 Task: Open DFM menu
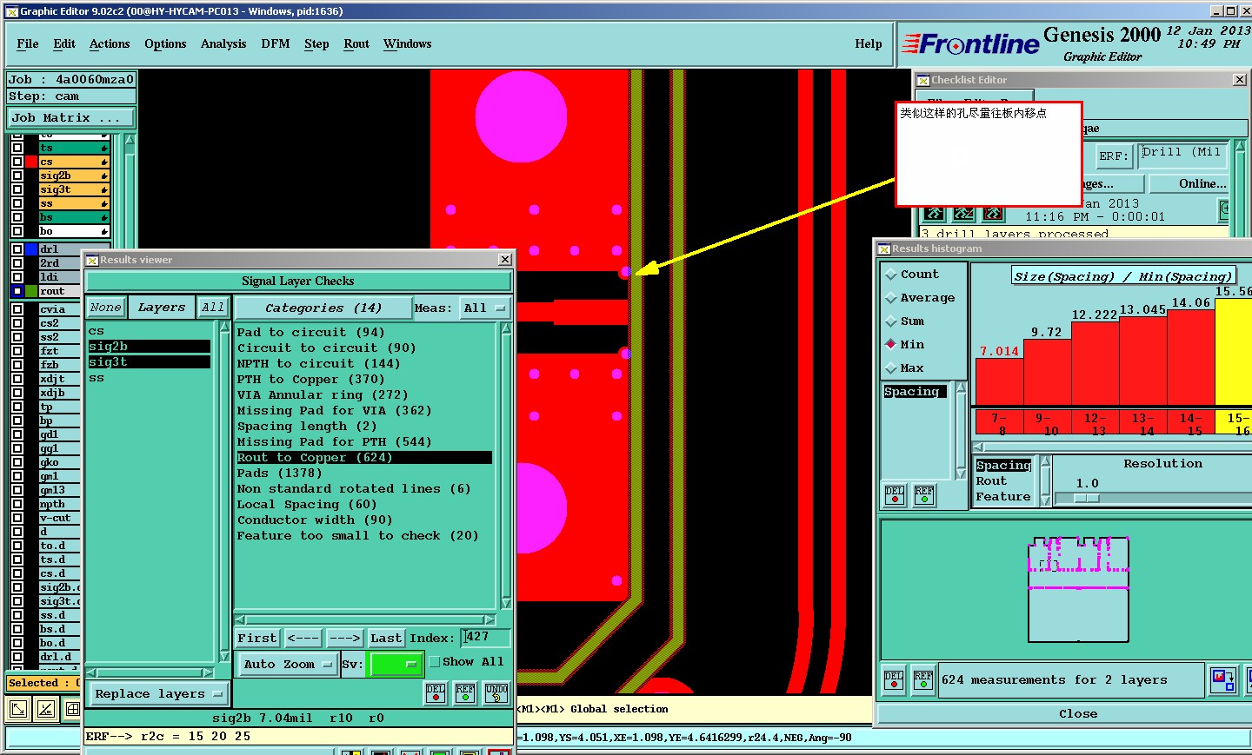tap(276, 44)
